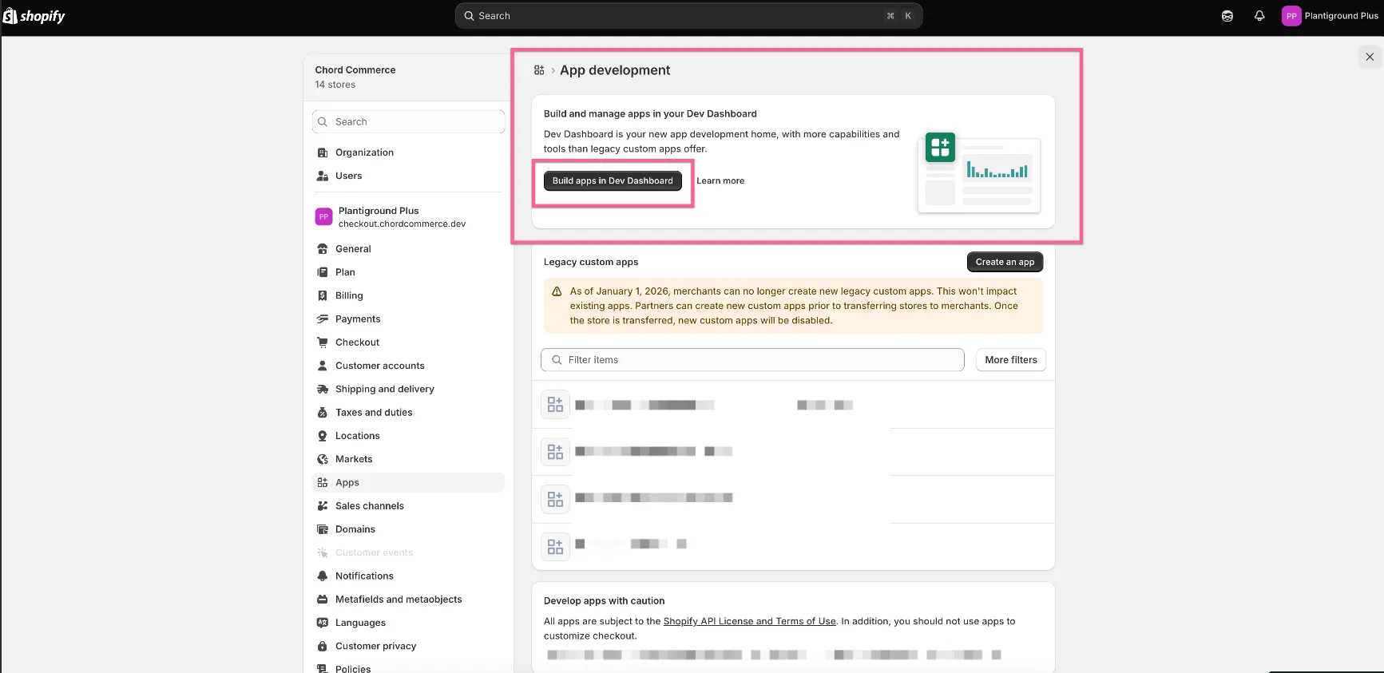Open Markets settings
This screenshot has width=1384, height=673.
(x=408, y=459)
